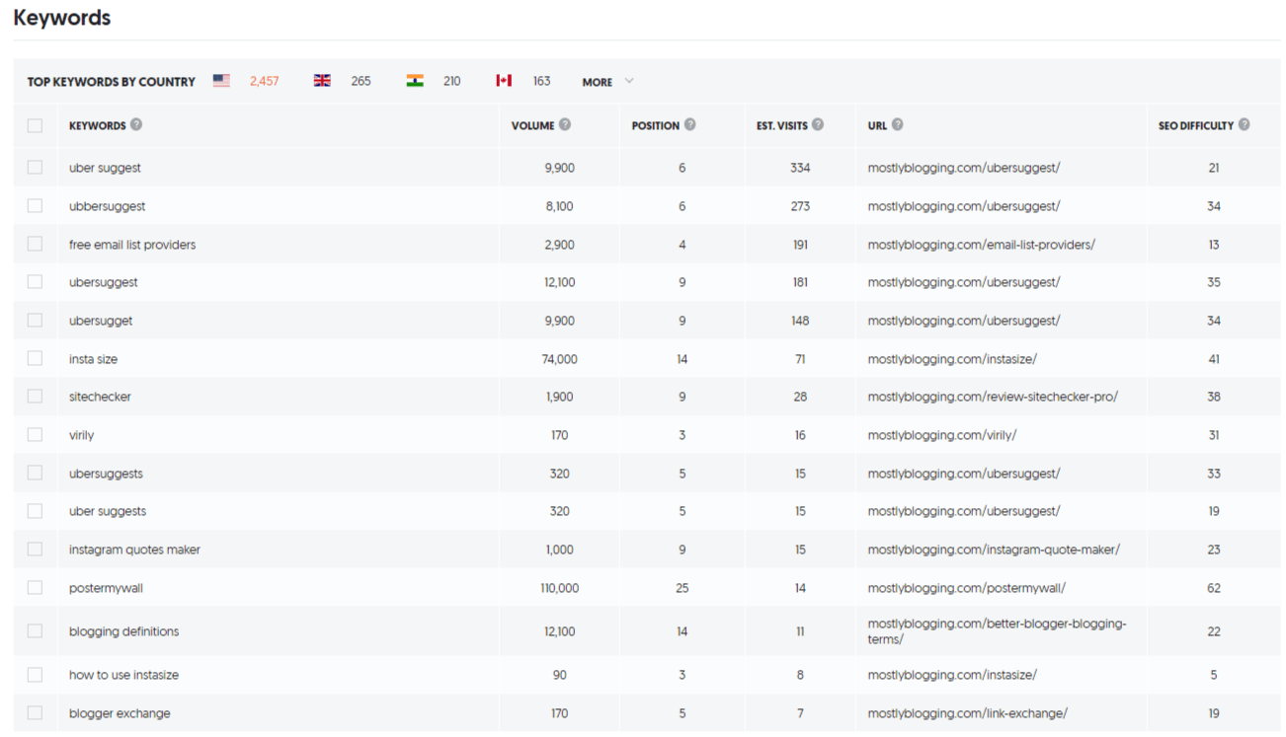Select the 163 Canada keywords count
This screenshot has width=1286, height=737.
tap(541, 82)
